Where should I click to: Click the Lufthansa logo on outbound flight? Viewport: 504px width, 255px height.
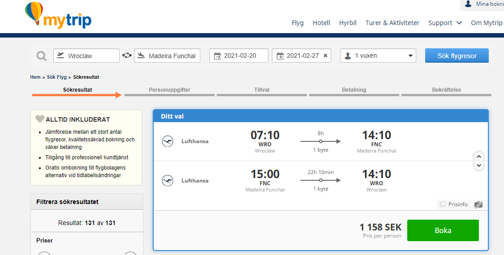pos(168,141)
